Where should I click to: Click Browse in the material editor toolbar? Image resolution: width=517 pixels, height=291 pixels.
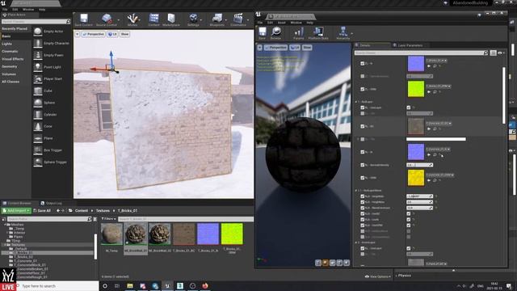pos(275,33)
